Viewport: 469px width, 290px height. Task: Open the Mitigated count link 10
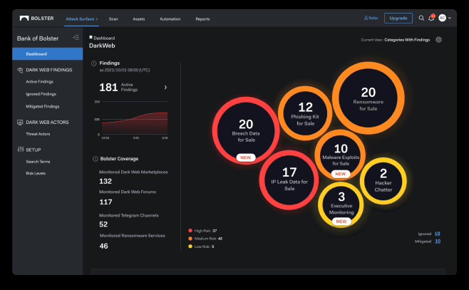438,242
